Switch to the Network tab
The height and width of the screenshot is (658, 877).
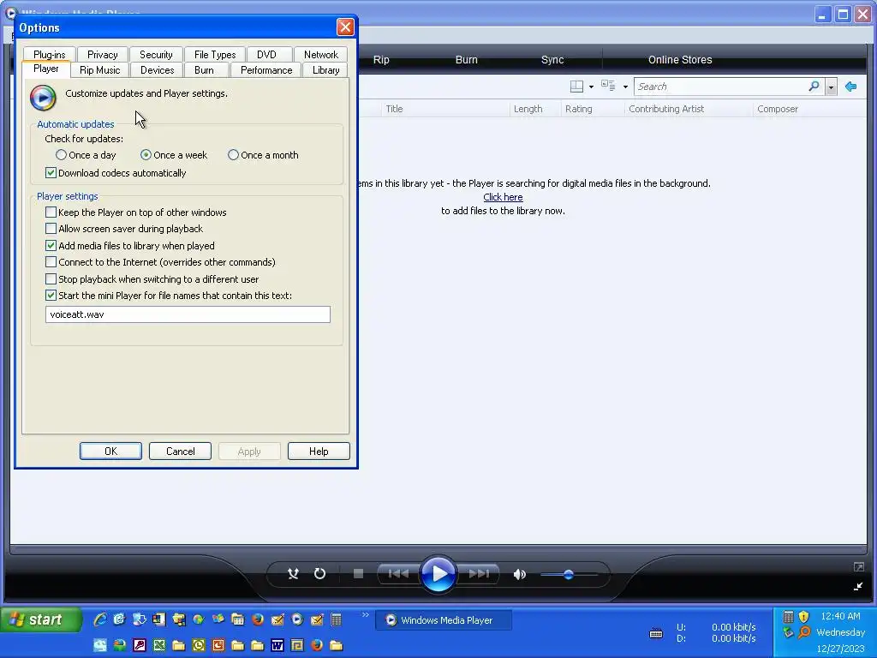[321, 54]
